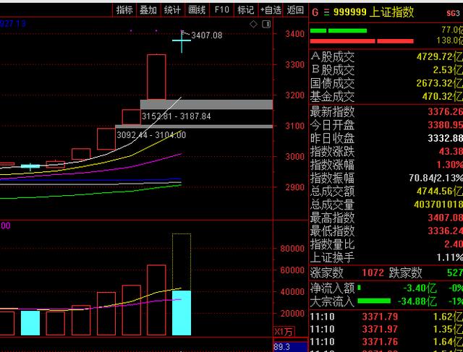Screen dimensions: 463x352
Task: Click the 最低指数 row
Action: click(x=386, y=231)
